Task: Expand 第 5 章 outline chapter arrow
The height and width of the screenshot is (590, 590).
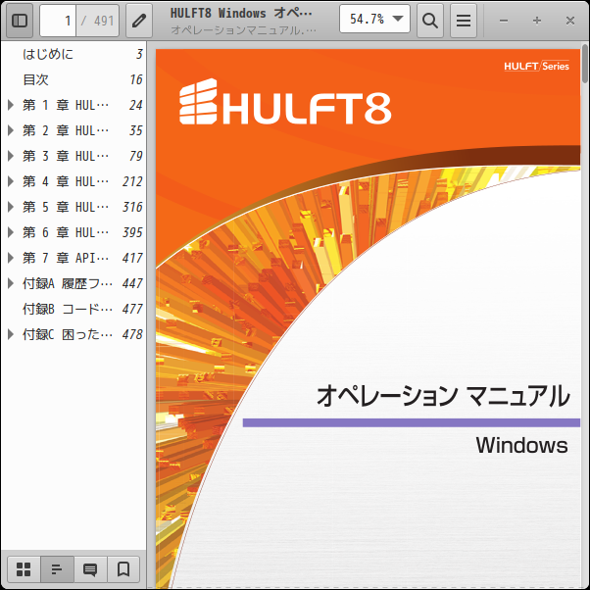Action: click(11, 207)
